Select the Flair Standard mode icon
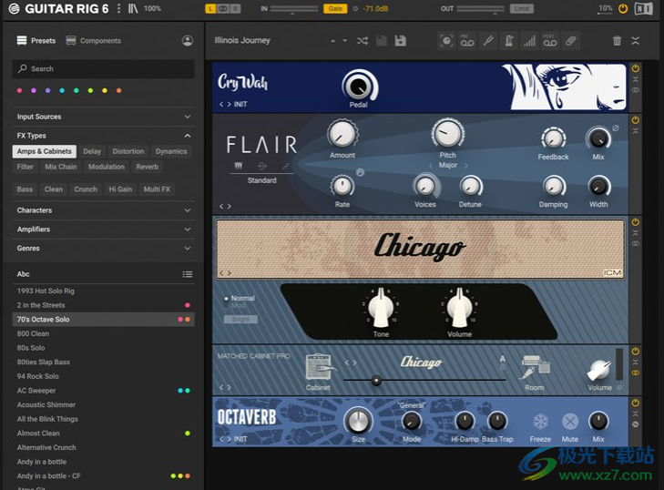The image size is (664, 490). coord(239,166)
